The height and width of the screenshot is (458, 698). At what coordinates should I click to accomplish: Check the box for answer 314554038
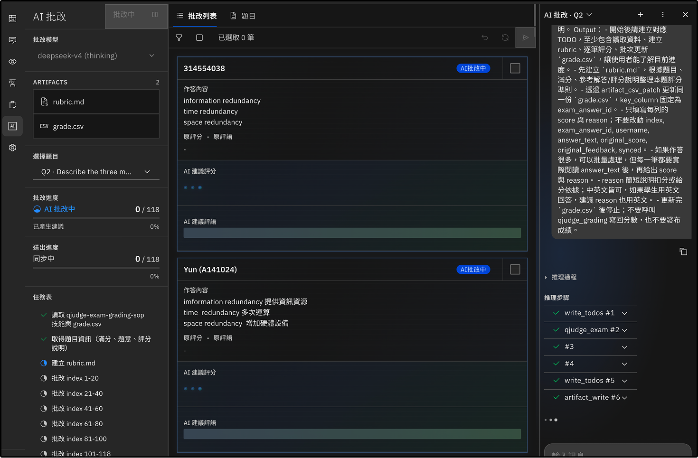pyautogui.click(x=515, y=68)
